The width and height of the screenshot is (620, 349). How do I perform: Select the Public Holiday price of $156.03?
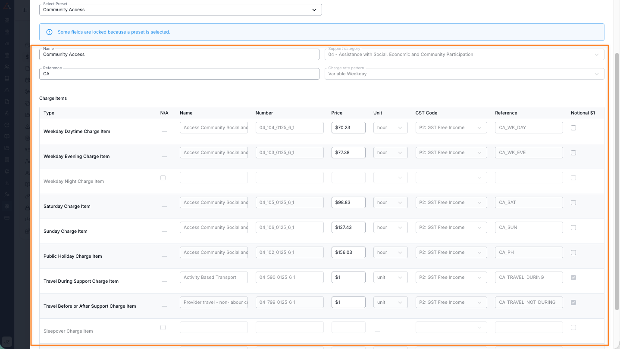pyautogui.click(x=348, y=253)
